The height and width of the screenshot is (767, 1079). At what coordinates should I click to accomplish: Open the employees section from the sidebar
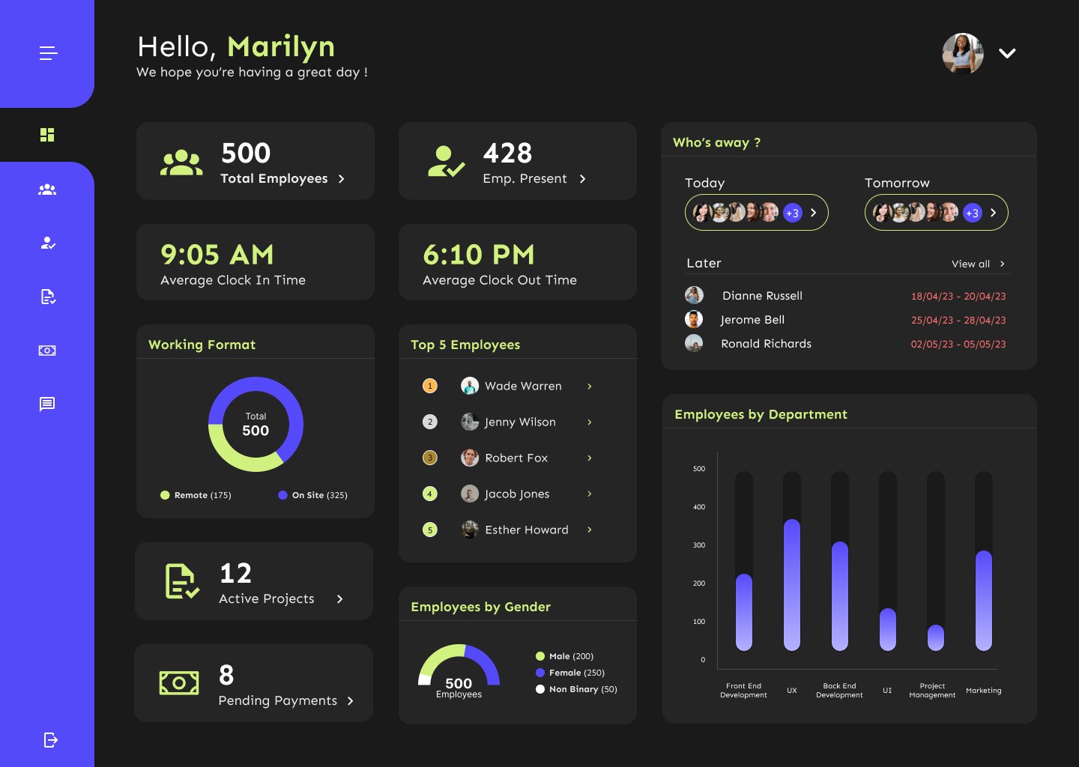[47, 190]
